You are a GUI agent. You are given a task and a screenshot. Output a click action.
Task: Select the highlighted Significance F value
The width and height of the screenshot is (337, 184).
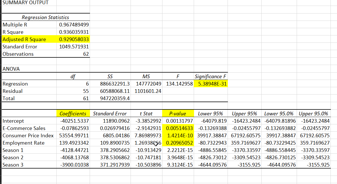point(211,83)
